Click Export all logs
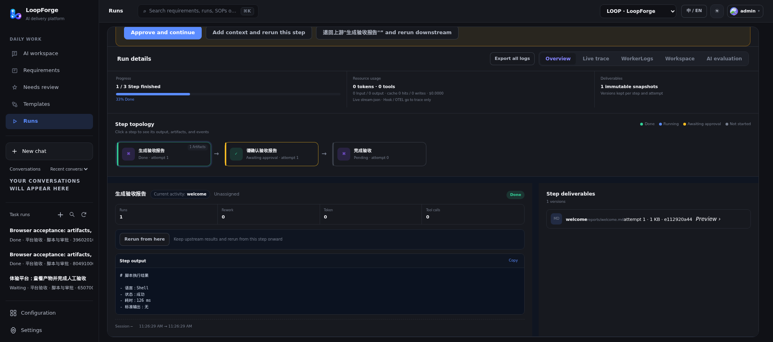 [x=512, y=59]
